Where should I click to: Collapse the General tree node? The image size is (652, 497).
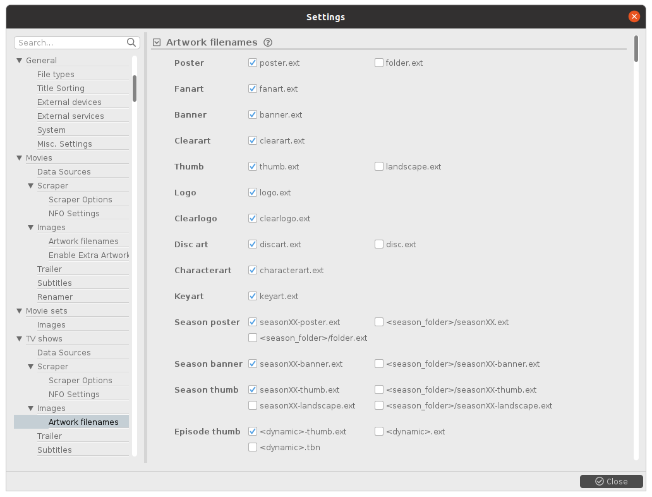(20, 61)
